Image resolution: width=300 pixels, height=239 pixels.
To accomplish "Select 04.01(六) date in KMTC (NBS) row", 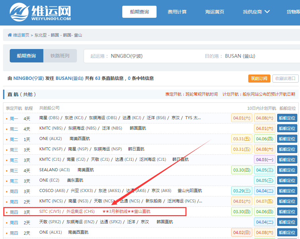I will pyautogui.click(x=265, y=128).
